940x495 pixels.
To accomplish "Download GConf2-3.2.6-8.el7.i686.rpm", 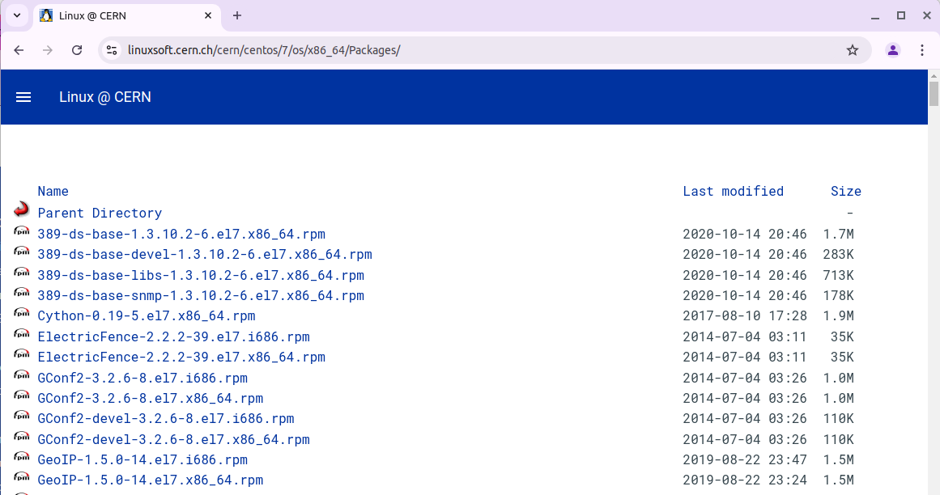I will coord(142,379).
